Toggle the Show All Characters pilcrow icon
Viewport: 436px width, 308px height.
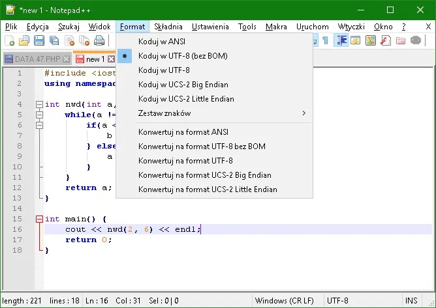point(325,41)
